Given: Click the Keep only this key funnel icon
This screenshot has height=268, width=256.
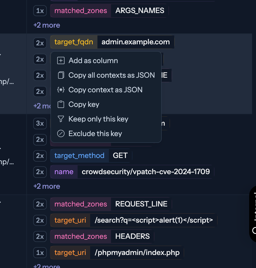Looking at the screenshot, I should click(61, 119).
